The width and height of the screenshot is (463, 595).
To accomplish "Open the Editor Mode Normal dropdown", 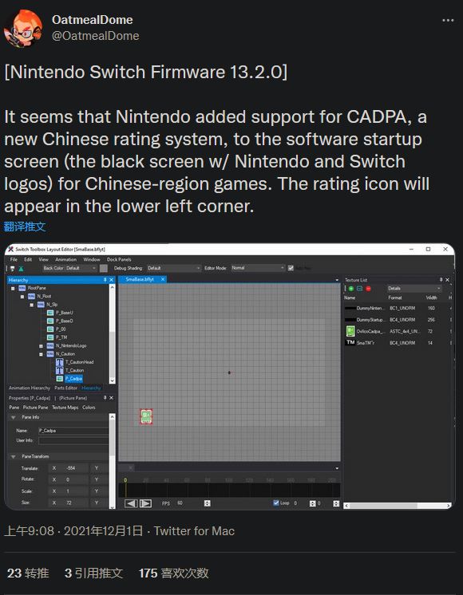I will [258, 268].
